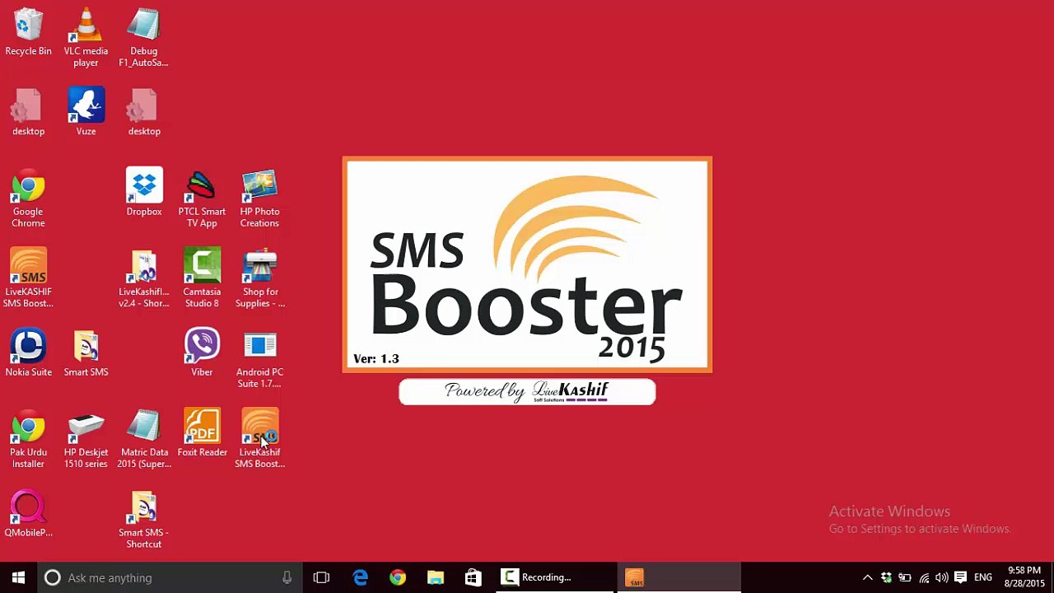Select the desktop file icon right of Vuze
Image resolution: width=1054 pixels, height=593 pixels.
(143, 113)
